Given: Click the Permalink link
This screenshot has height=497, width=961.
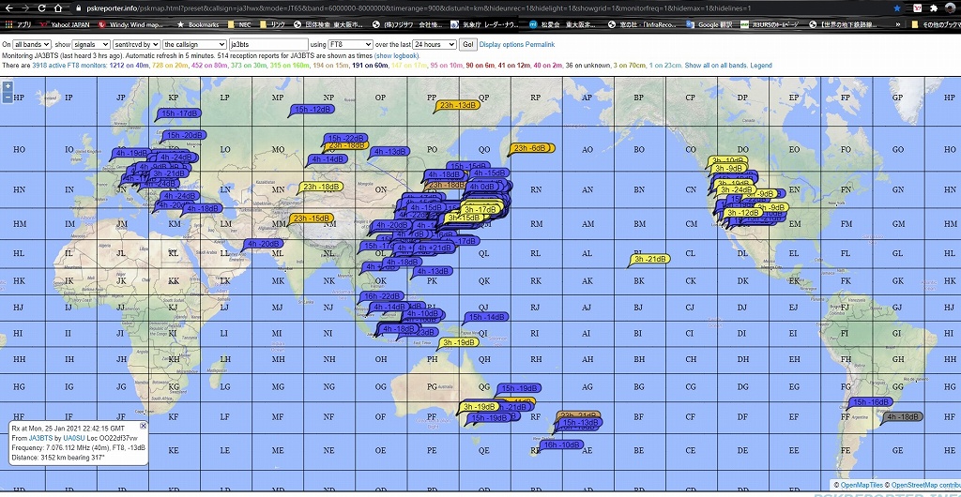Looking at the screenshot, I should click(540, 45).
